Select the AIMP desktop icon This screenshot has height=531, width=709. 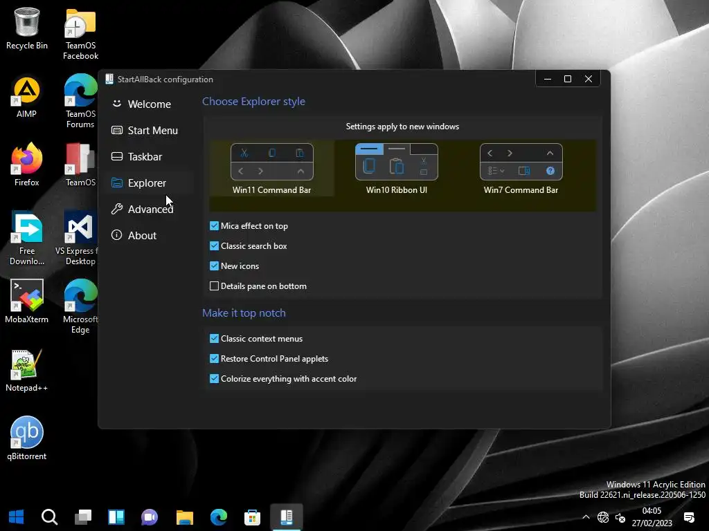pos(27,97)
